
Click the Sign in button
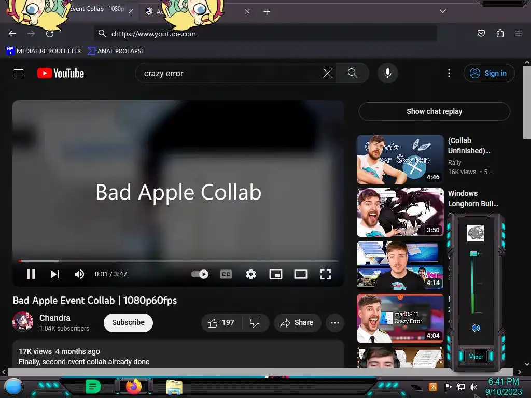(x=488, y=73)
